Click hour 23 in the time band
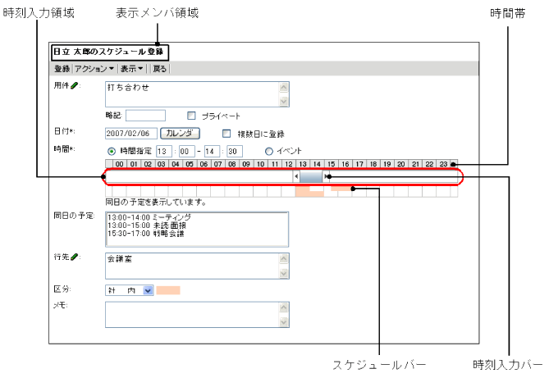This screenshot has width=549, height=378. 444,164
